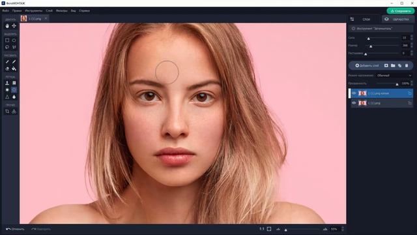Step the Размер value with its arrows

[412, 45]
